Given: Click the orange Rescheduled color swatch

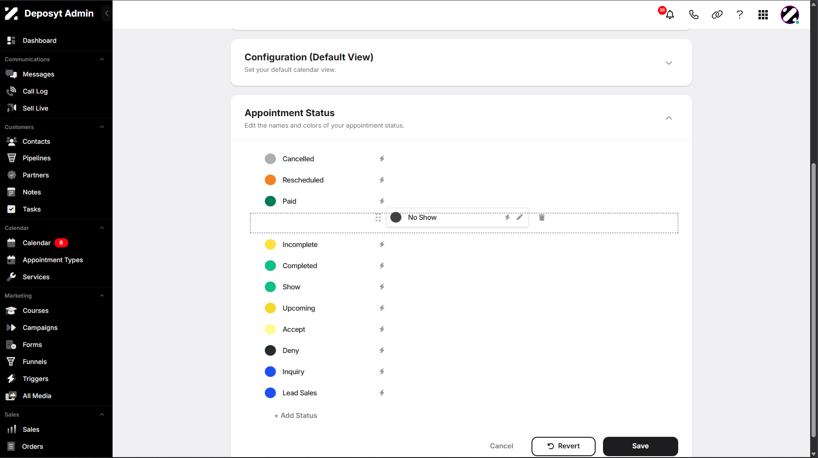Looking at the screenshot, I should coord(270,180).
